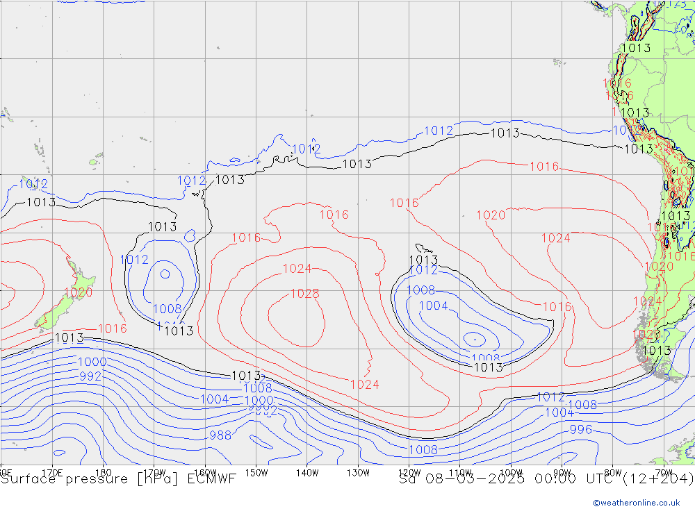Click the weatheronline.co.uk copyright link

pyautogui.click(x=636, y=503)
